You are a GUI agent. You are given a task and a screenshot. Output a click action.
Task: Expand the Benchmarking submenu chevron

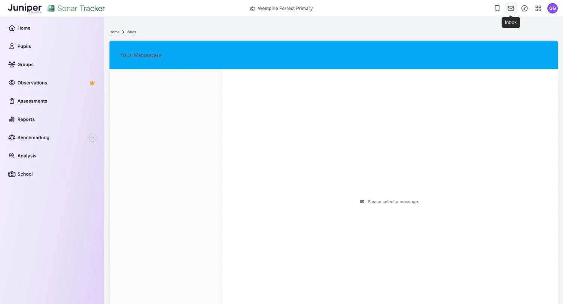(92, 138)
